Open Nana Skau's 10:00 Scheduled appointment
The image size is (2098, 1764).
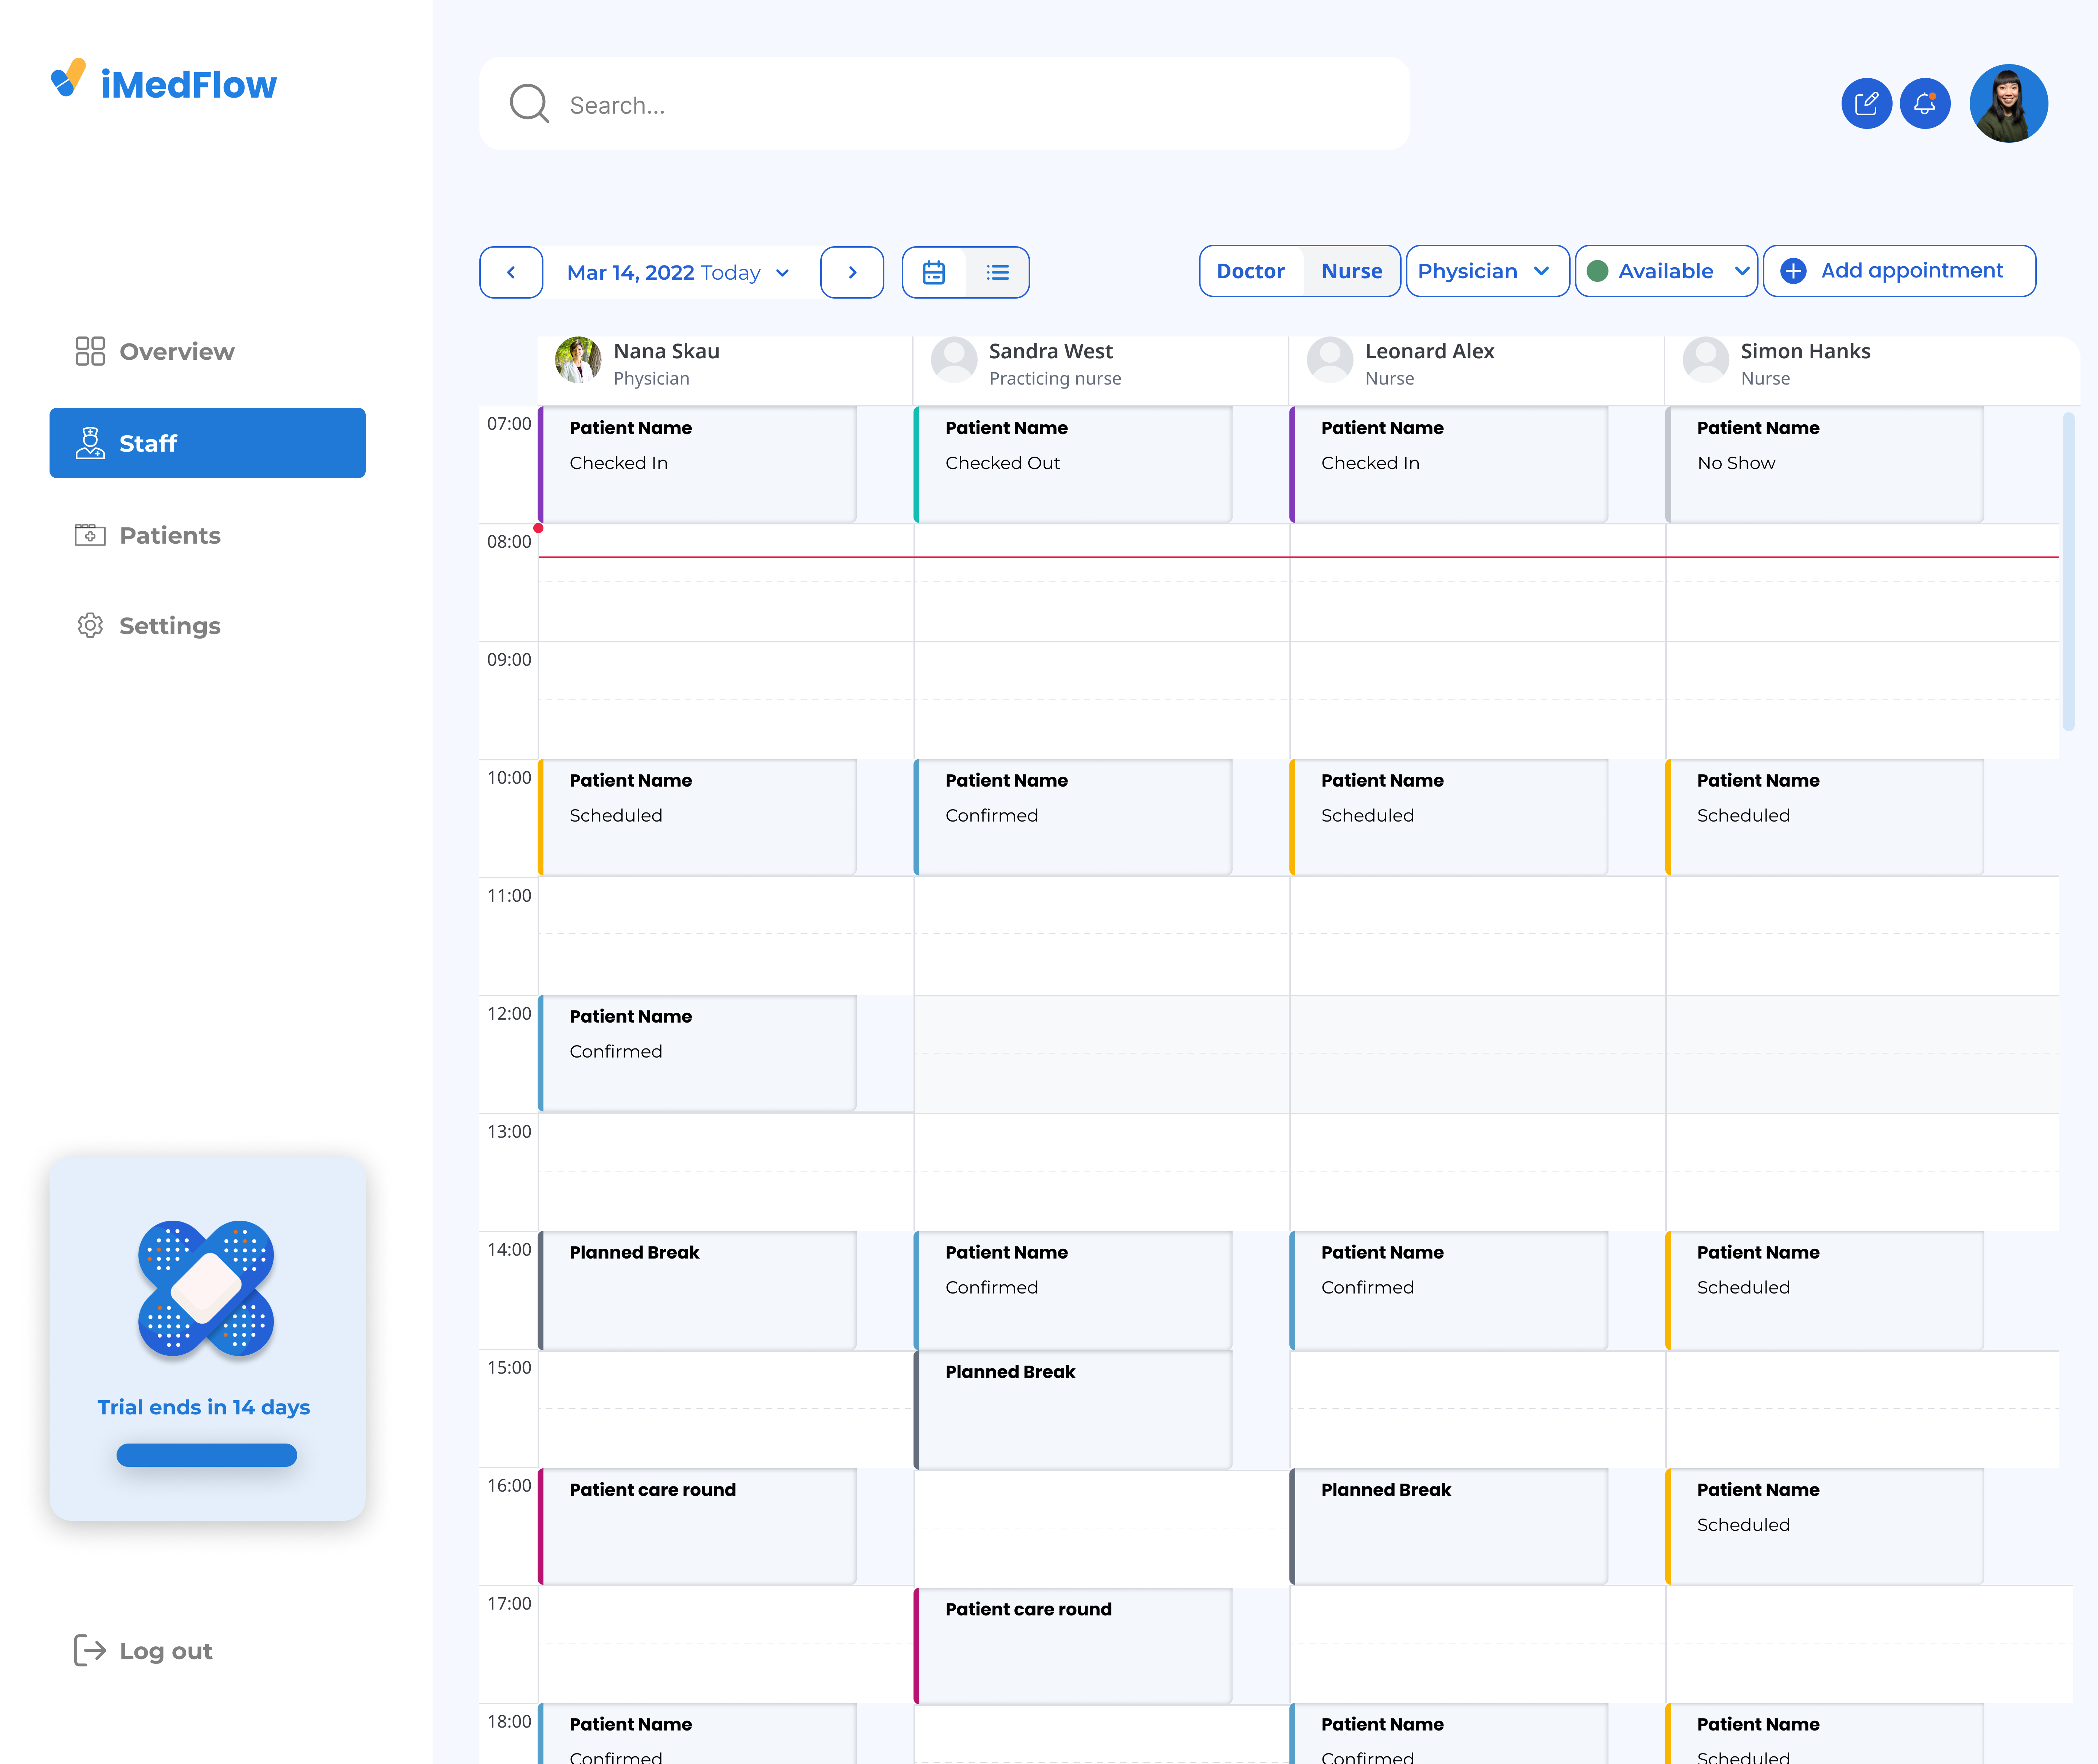(697, 817)
